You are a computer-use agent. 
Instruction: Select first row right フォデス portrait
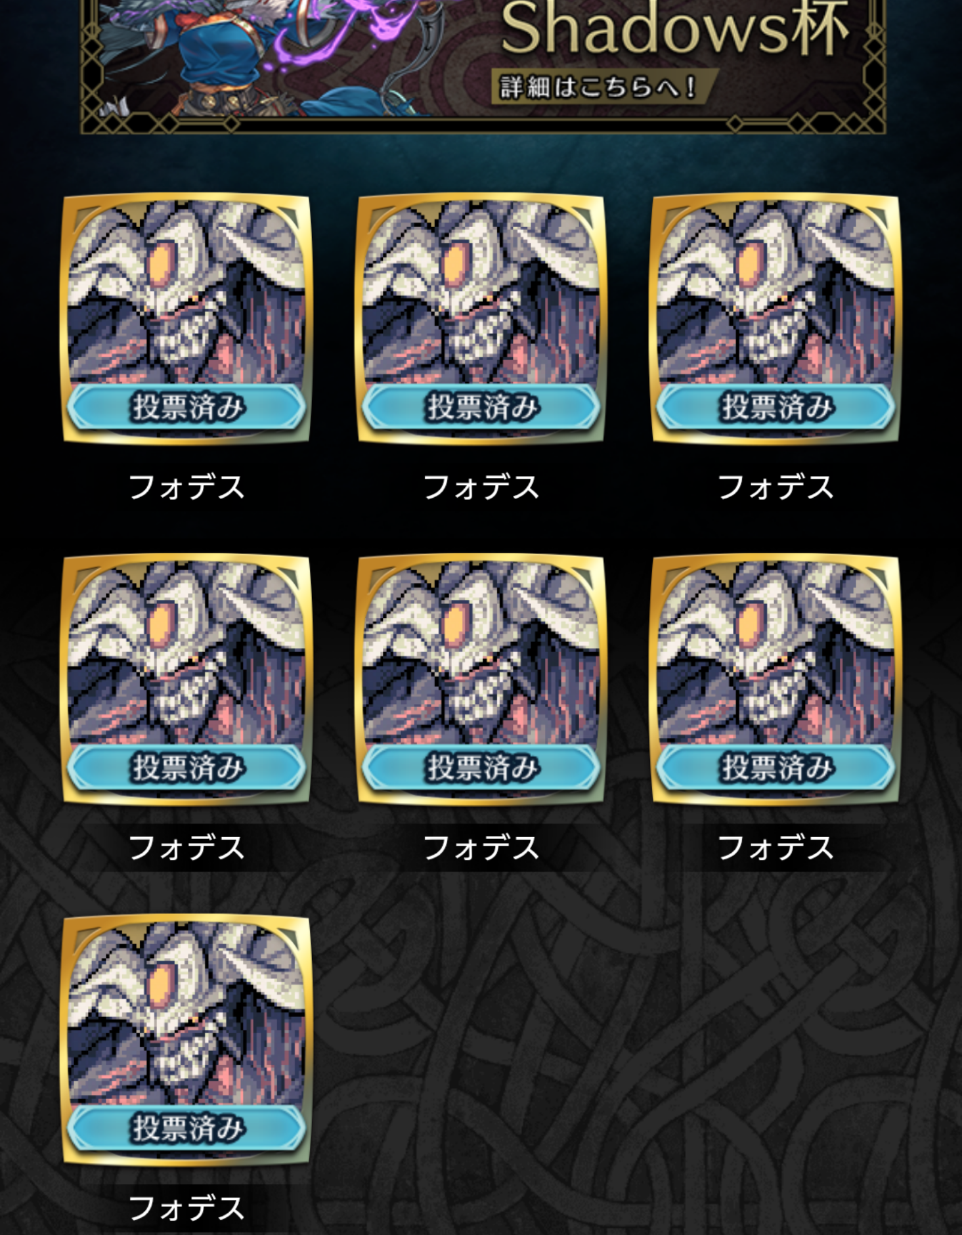[775, 318]
